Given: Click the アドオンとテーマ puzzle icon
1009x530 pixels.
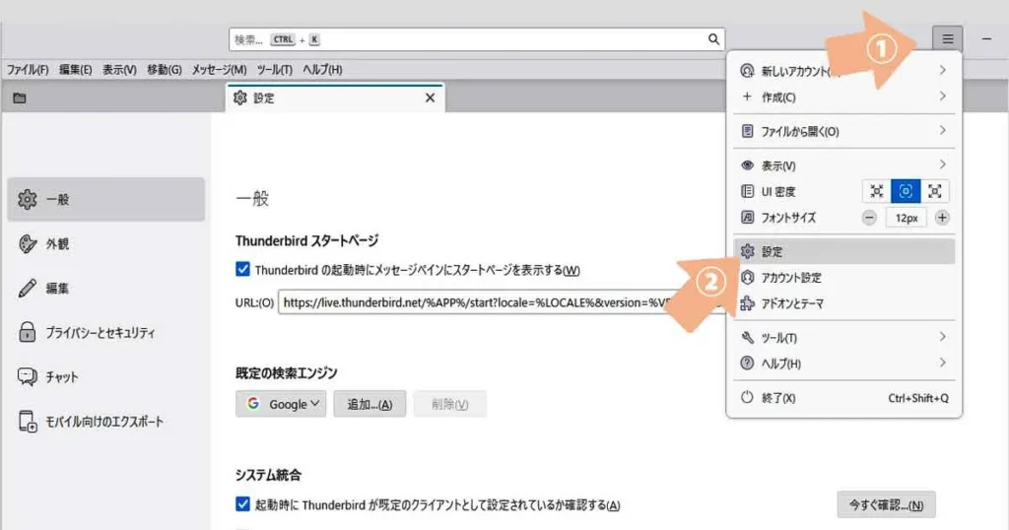Looking at the screenshot, I should pyautogui.click(x=747, y=303).
